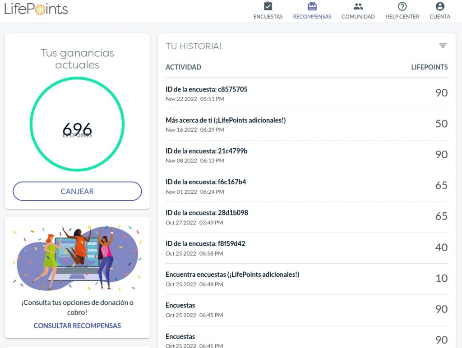Click date Nov 08 2022 06:13 PM
The width and height of the screenshot is (462, 348).
[x=195, y=161]
